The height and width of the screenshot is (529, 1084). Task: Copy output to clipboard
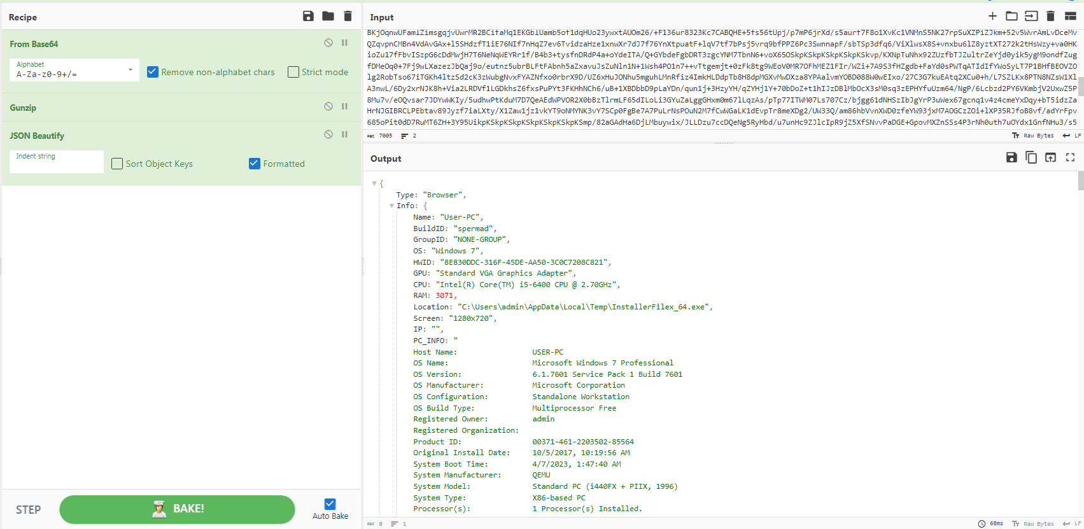[x=1031, y=157]
